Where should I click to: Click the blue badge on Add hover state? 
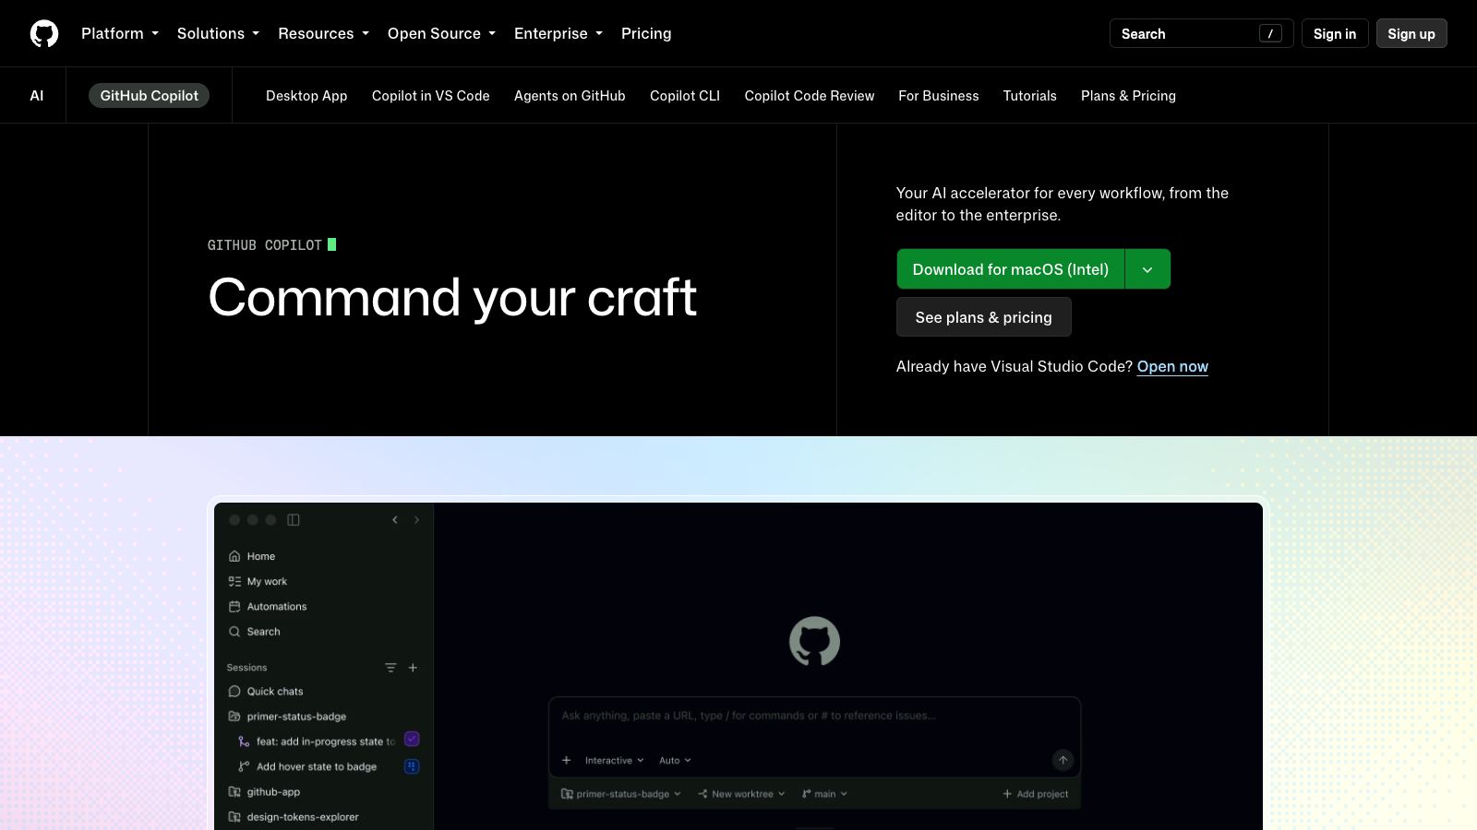[412, 766]
